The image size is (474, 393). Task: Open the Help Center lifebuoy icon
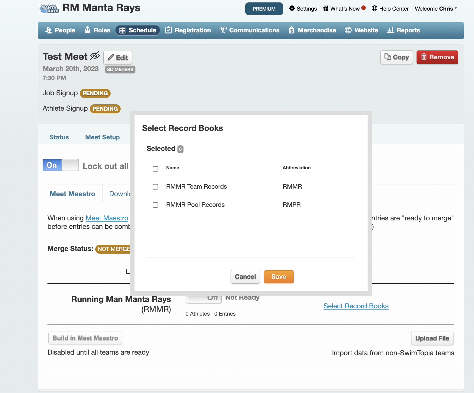click(x=375, y=8)
